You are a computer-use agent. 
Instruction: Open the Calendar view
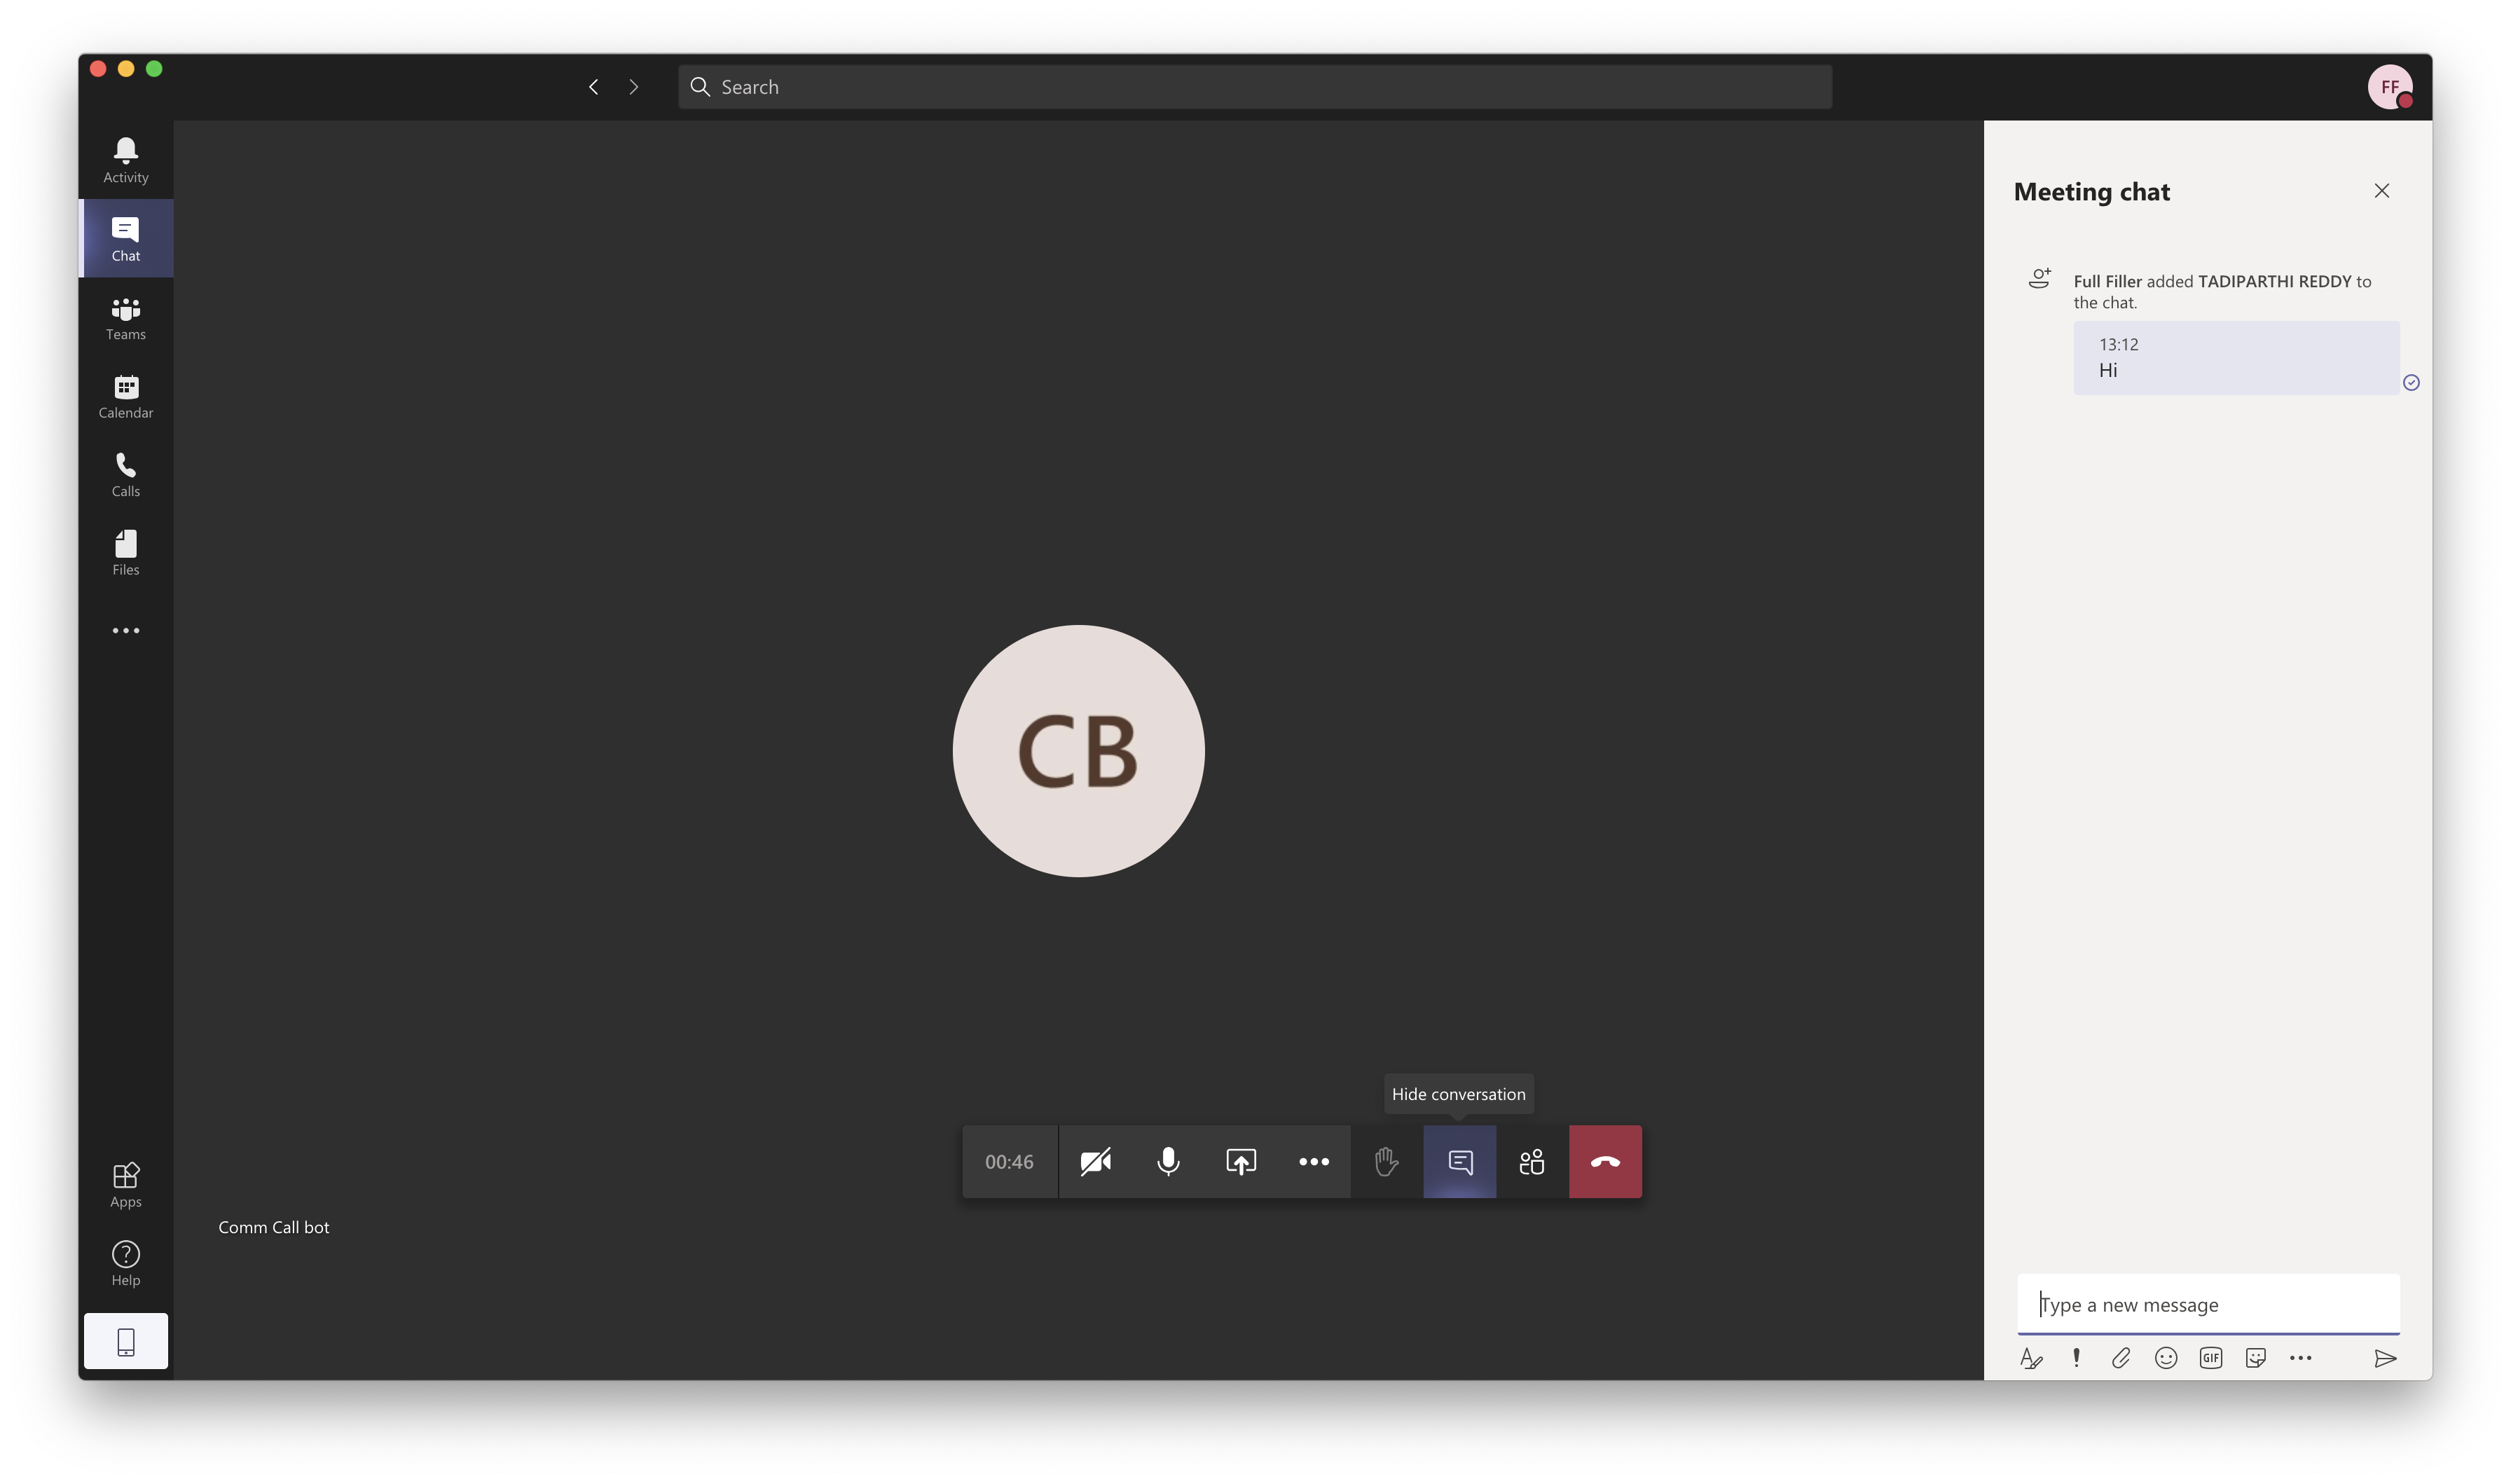[x=126, y=396]
